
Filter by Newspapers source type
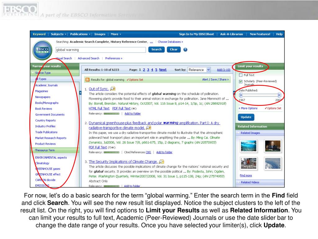point(43,97)
